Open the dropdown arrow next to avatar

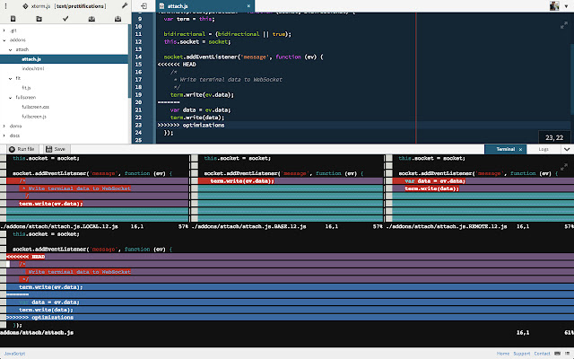[x=566, y=6]
